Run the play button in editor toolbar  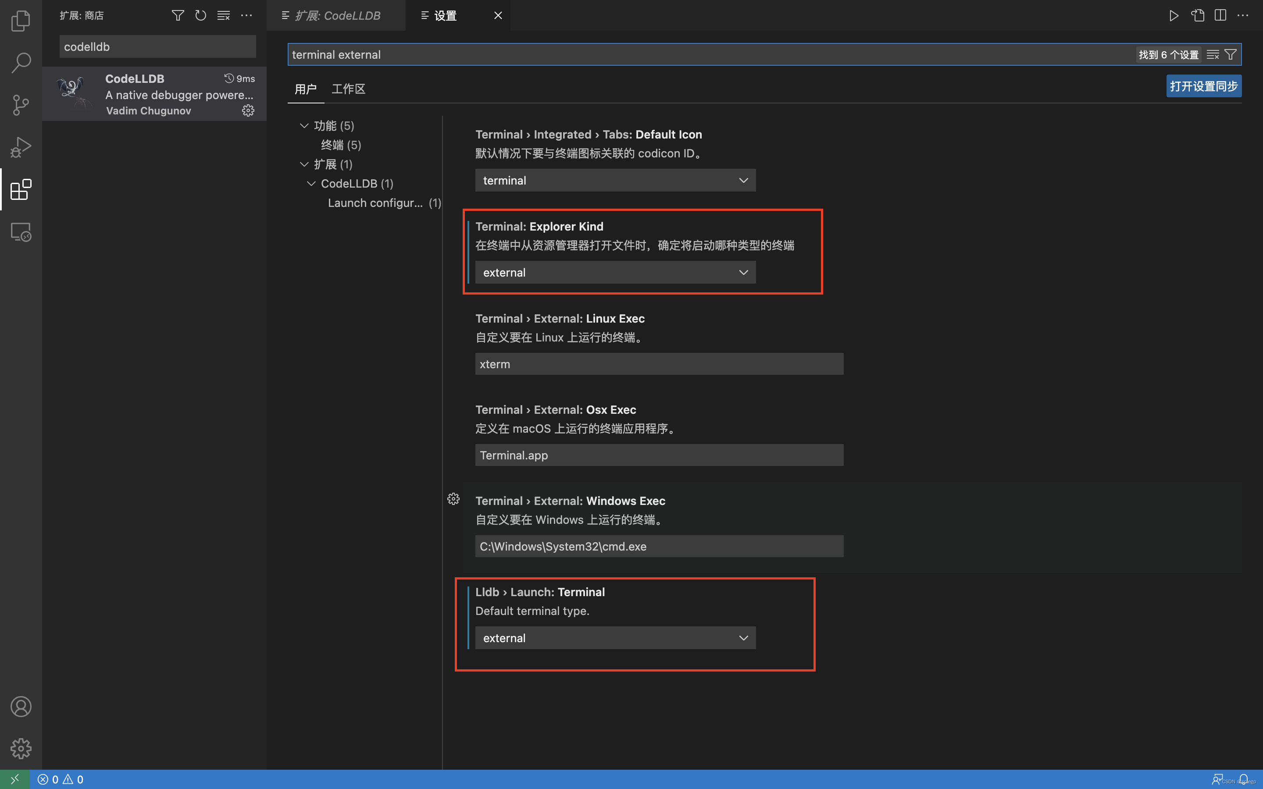[x=1174, y=16]
